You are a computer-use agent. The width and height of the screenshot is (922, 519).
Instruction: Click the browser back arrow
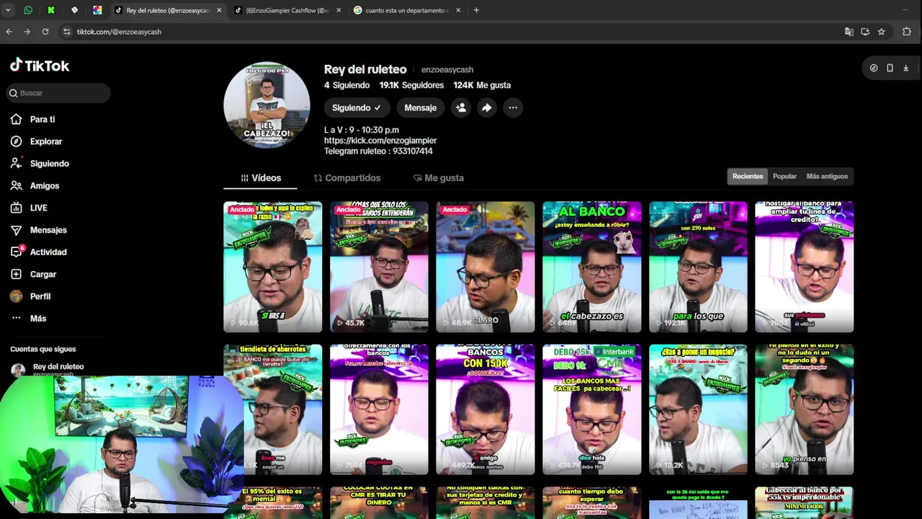[9, 32]
